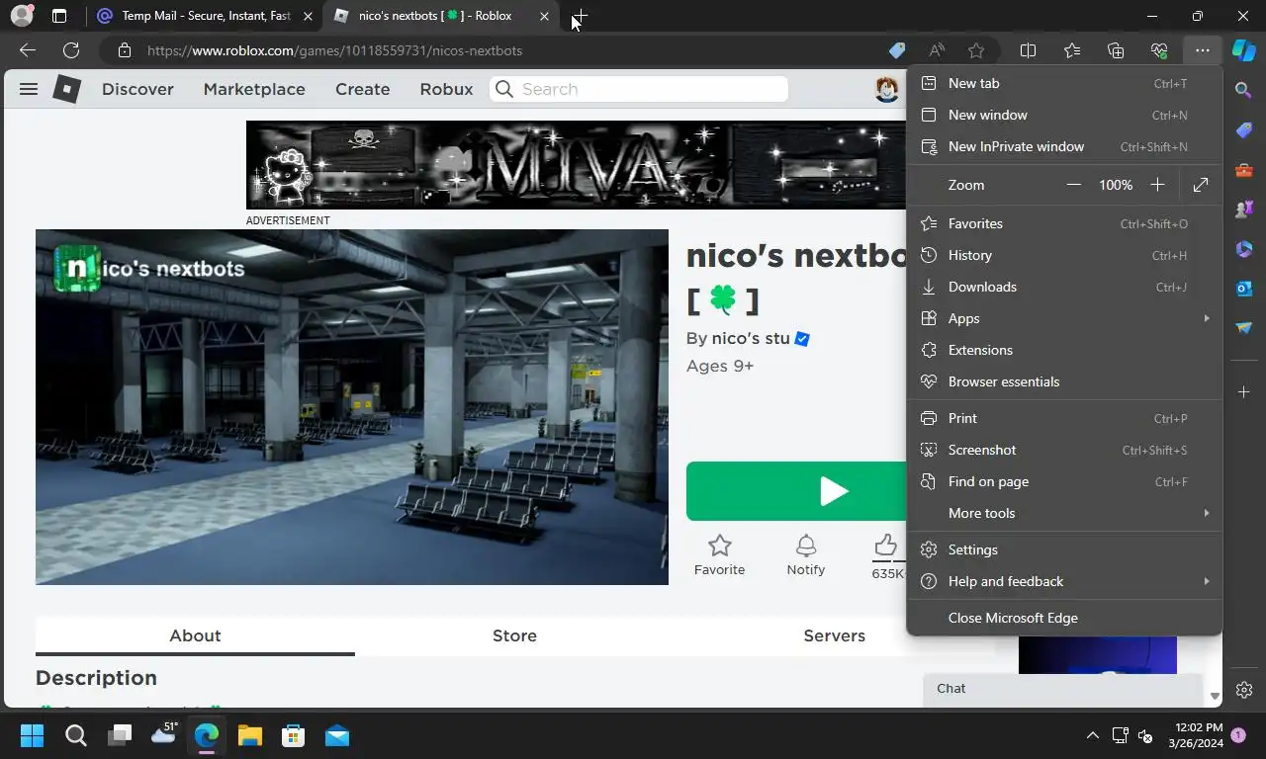Click the browser address bar URL
The width and height of the screenshot is (1266, 759).
pyautogui.click(x=334, y=50)
